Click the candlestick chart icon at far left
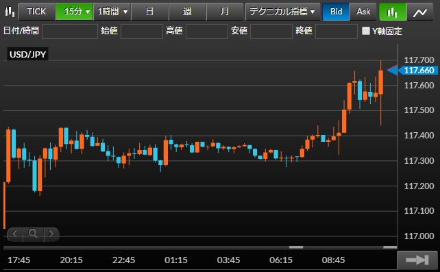 [10, 12]
